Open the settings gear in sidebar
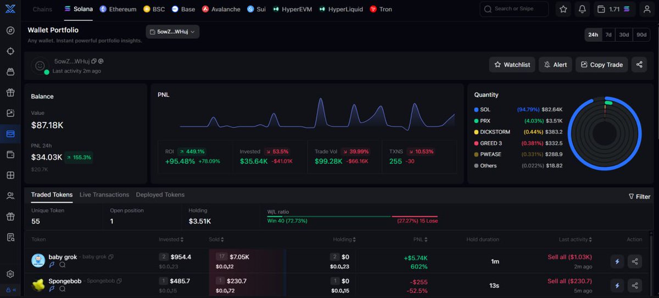Screen dimensions: 659x298 (x=10, y=274)
